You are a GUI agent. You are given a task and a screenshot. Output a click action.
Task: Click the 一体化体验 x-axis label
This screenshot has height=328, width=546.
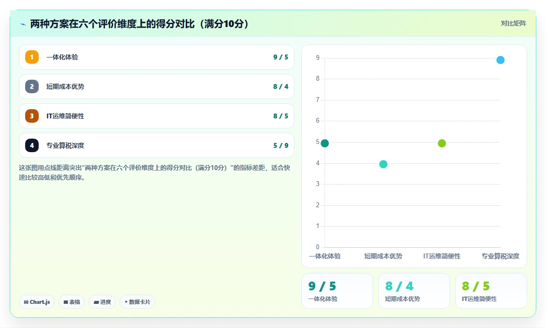[325, 257]
